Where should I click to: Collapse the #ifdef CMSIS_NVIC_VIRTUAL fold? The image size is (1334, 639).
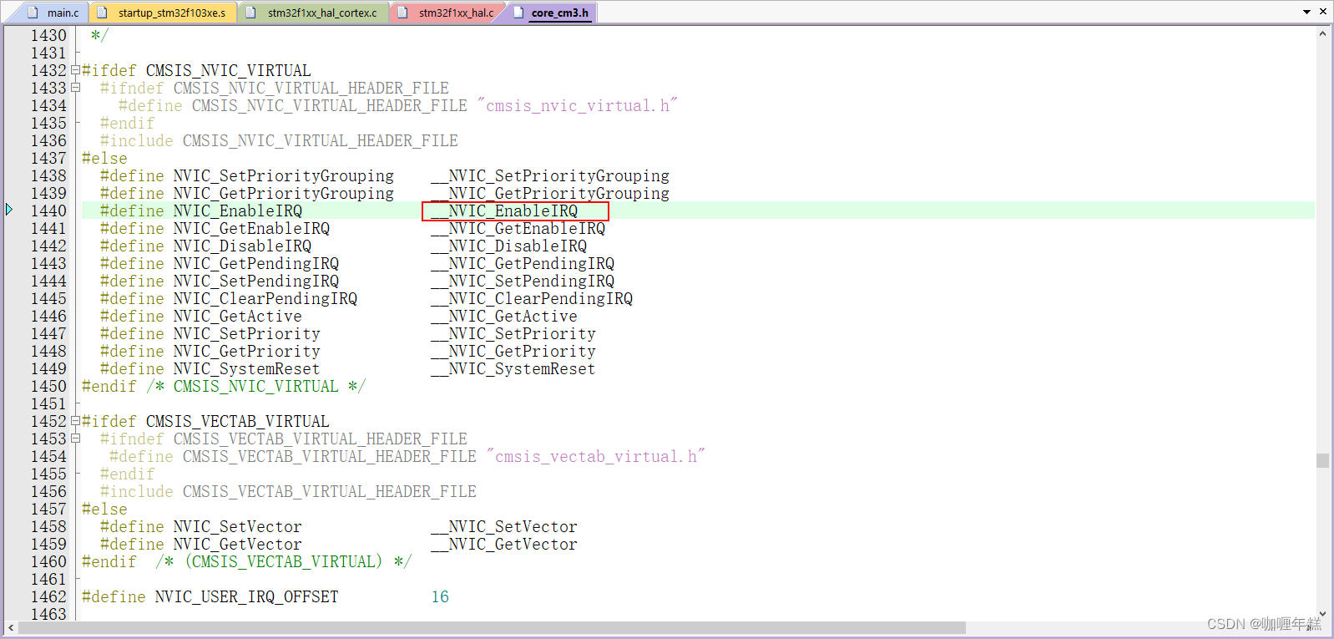pos(76,70)
